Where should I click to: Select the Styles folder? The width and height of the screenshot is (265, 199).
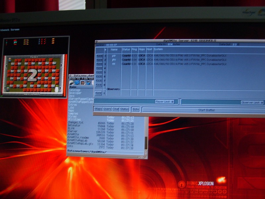tap(72, 116)
